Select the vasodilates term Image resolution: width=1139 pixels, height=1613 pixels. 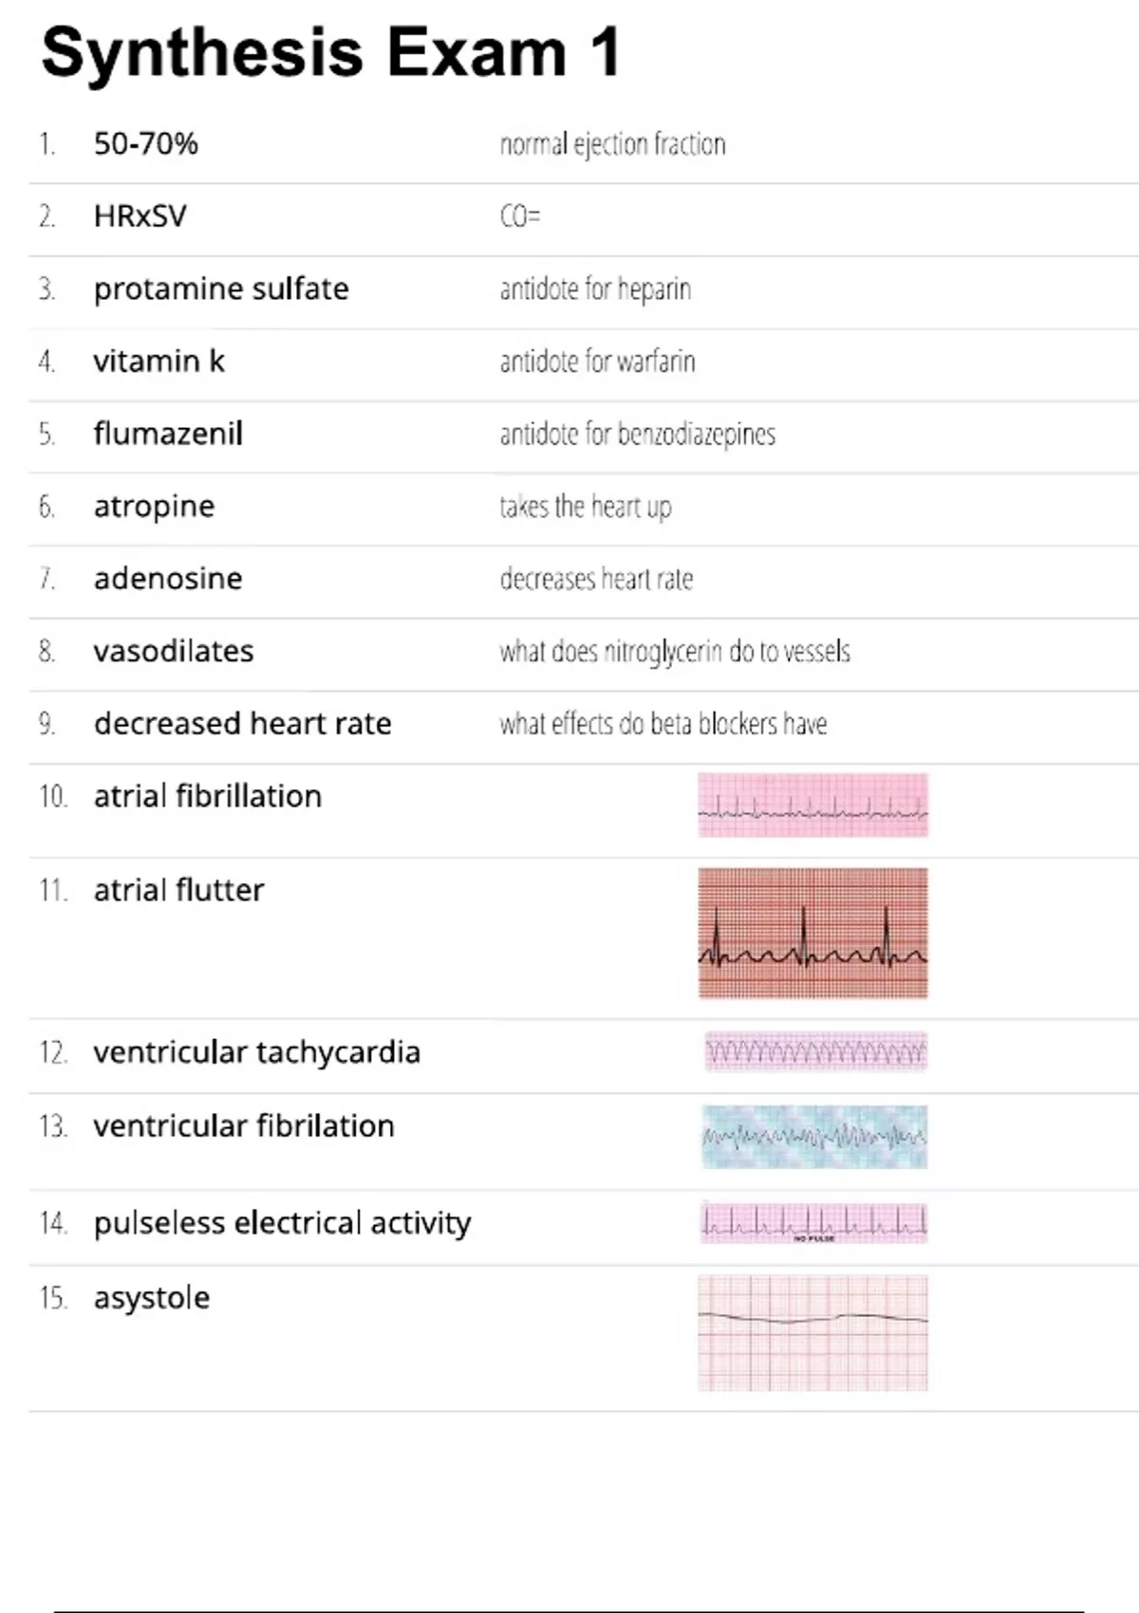174,651
